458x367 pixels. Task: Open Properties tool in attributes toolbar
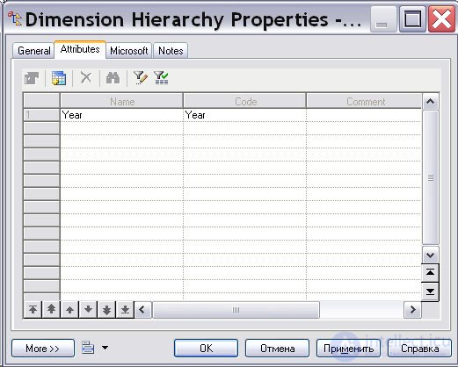pos(32,78)
